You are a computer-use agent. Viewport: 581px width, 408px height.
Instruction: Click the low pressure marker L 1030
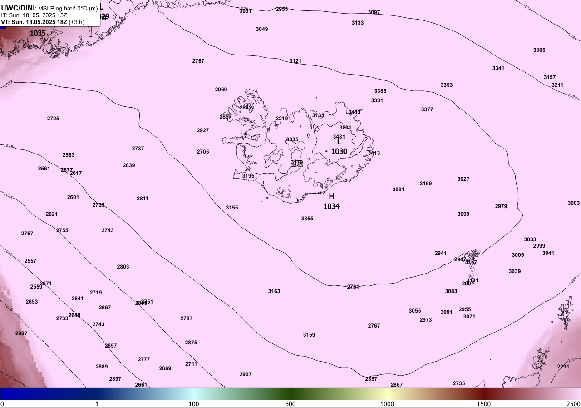(x=339, y=146)
